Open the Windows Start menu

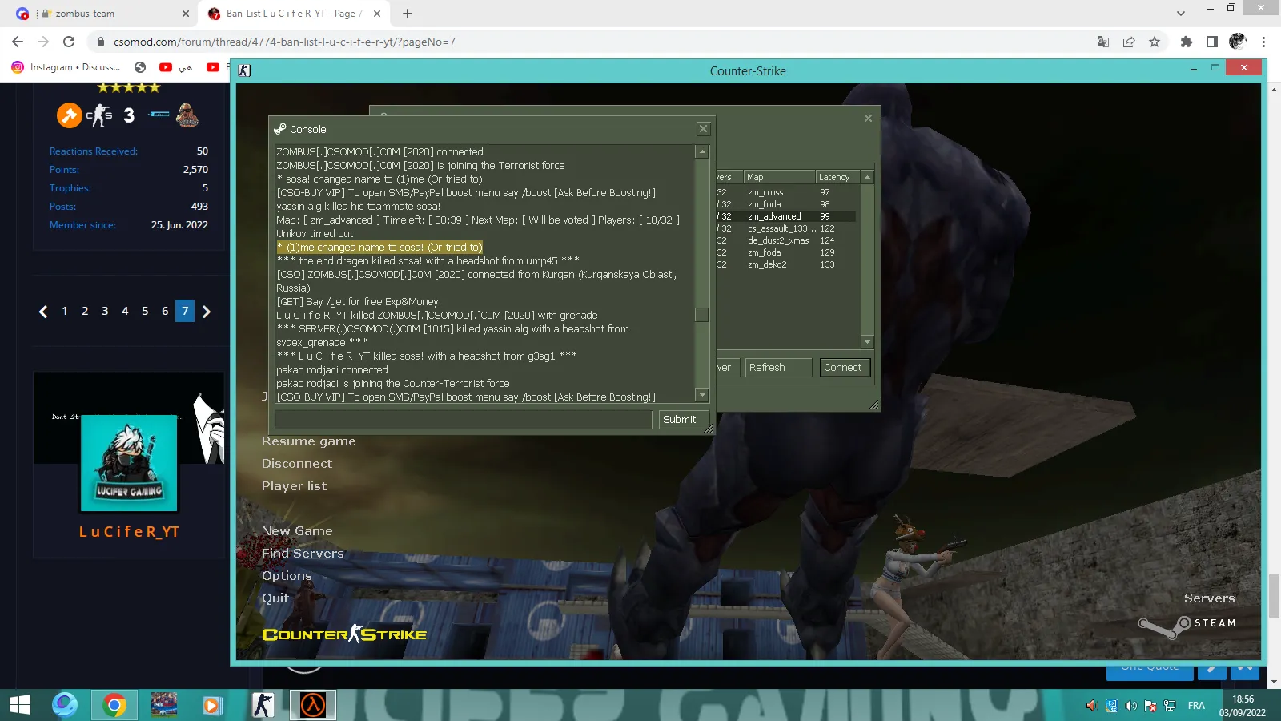click(20, 705)
